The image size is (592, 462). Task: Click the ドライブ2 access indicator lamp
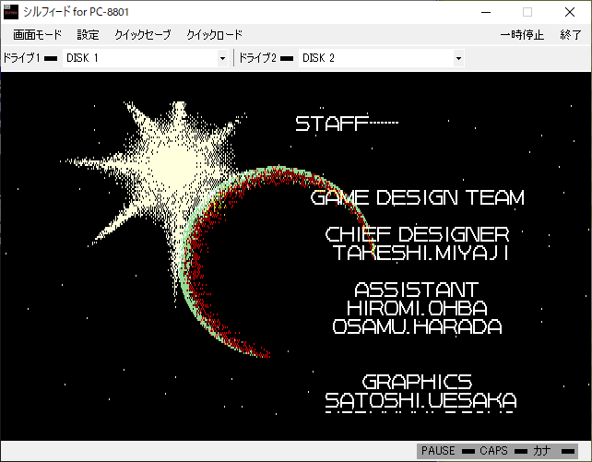point(287,58)
